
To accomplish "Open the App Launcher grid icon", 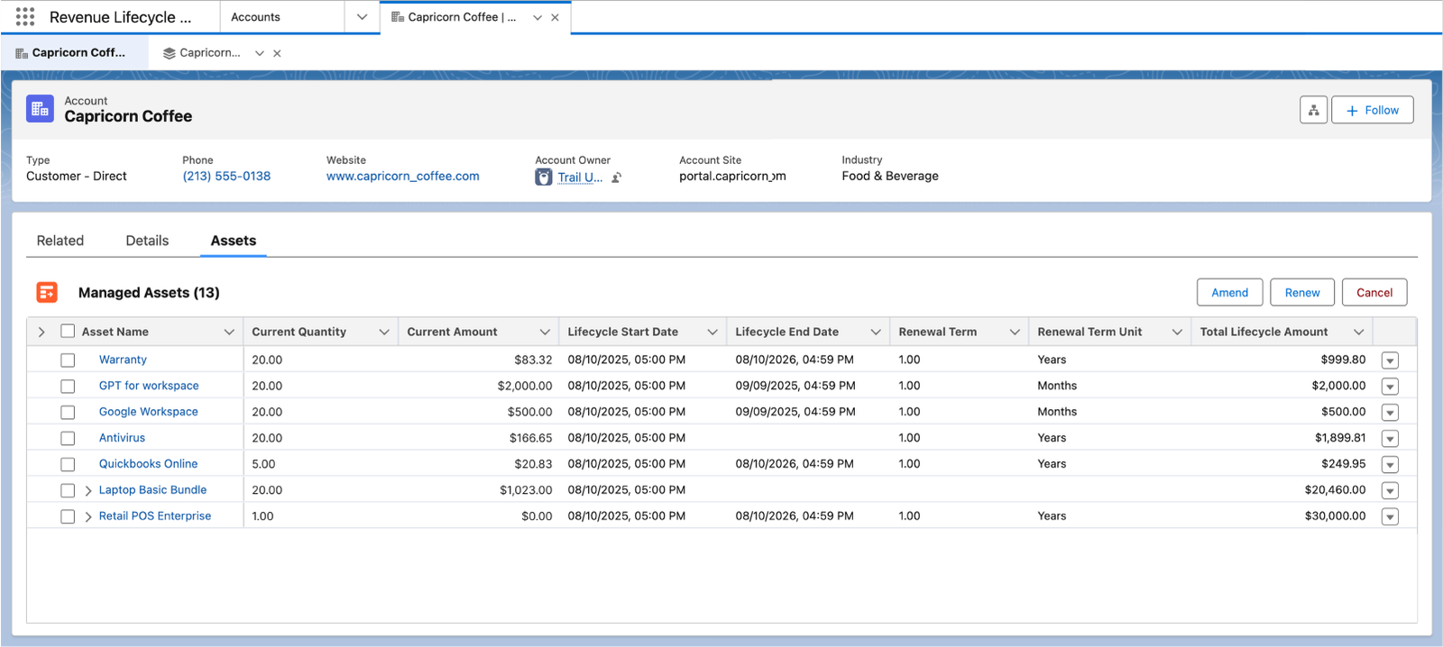I will coord(25,17).
